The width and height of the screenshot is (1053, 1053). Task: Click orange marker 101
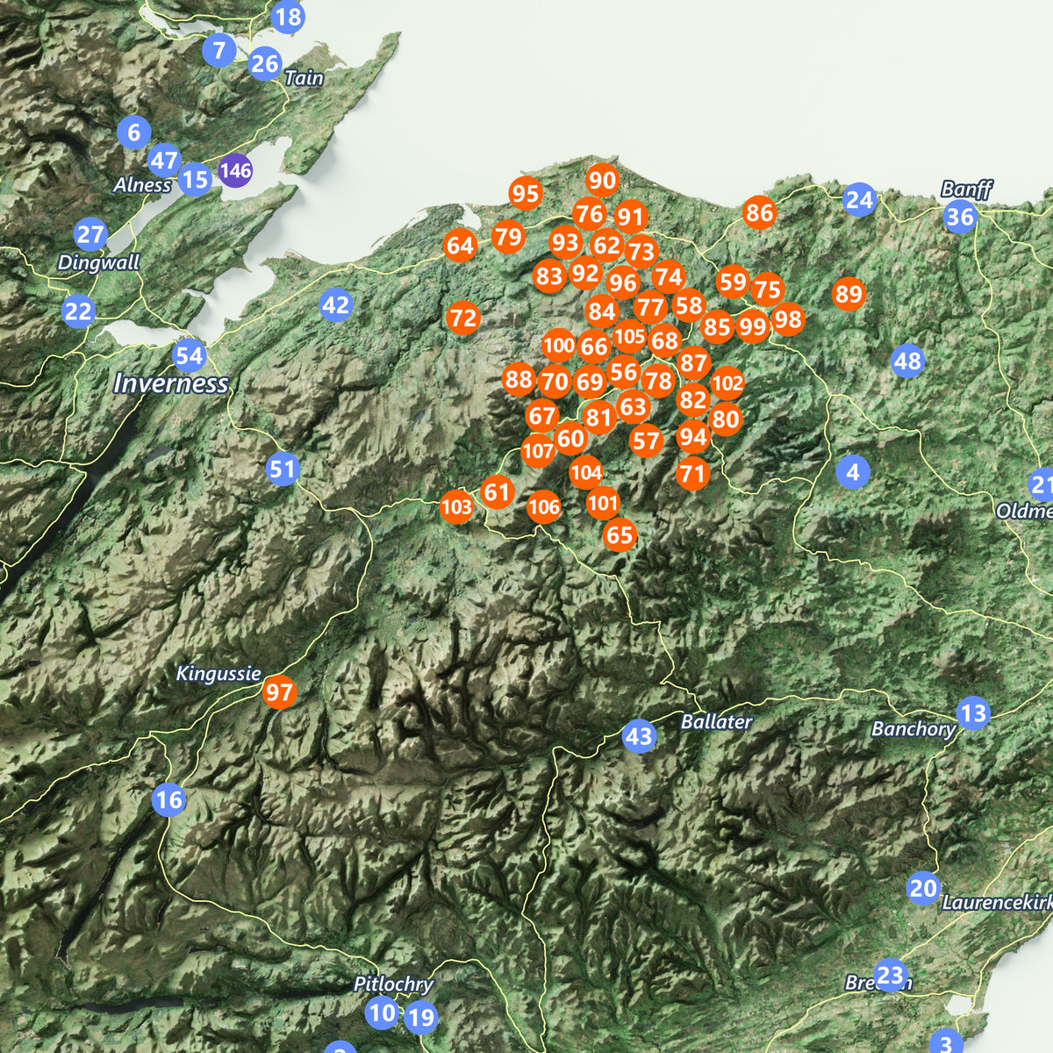click(x=603, y=503)
